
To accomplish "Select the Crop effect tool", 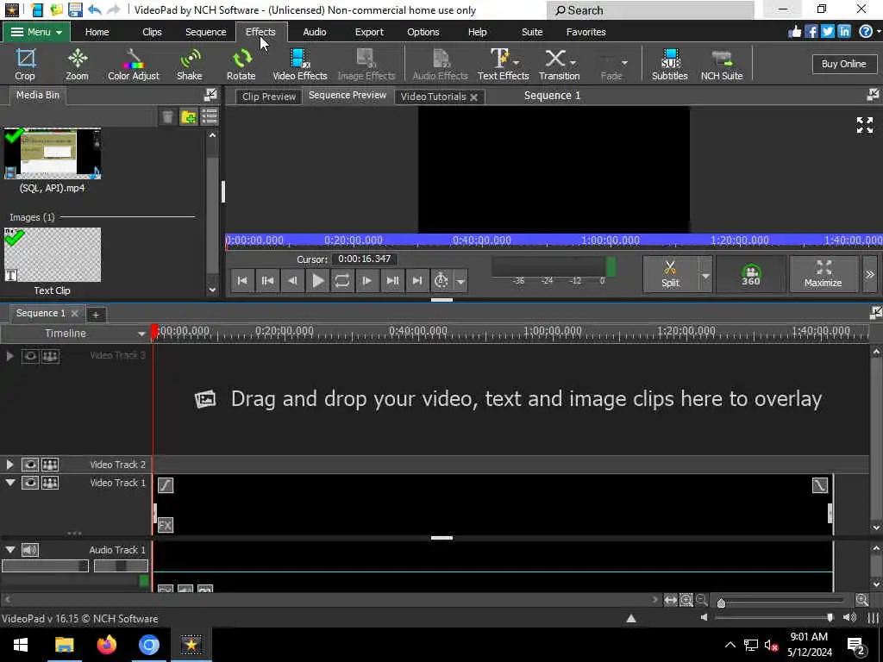I will (x=25, y=64).
